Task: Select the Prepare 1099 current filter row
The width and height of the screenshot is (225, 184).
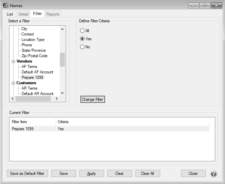Action: [x=23, y=129]
